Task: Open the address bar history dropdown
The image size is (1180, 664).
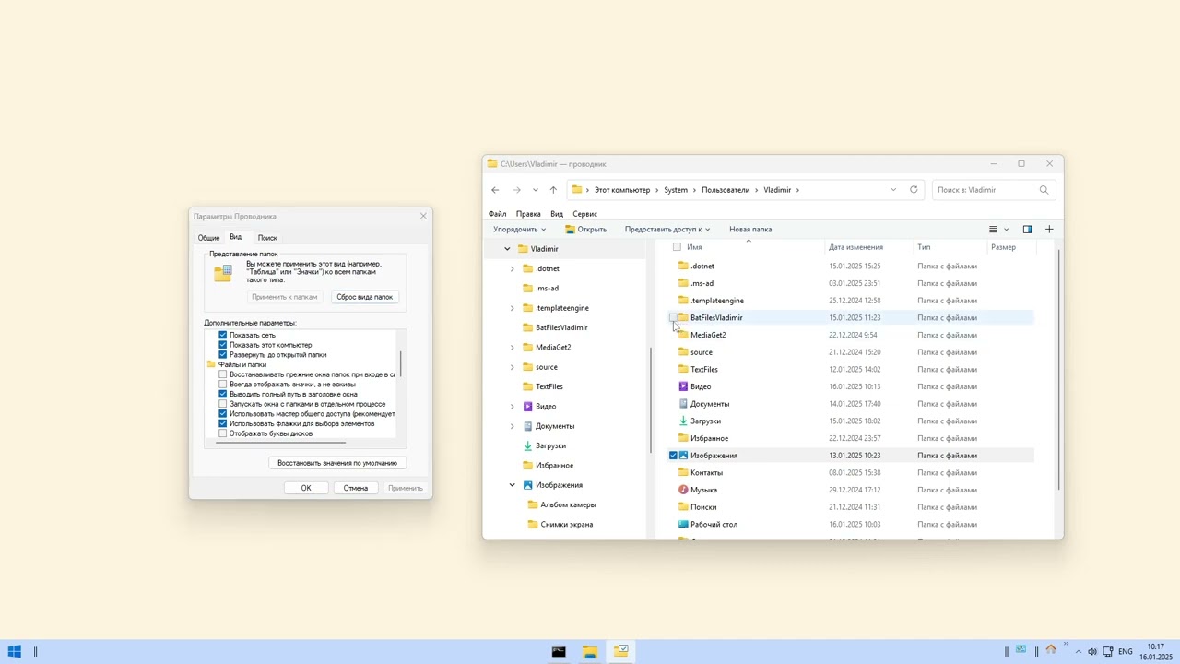Action: tap(892, 190)
